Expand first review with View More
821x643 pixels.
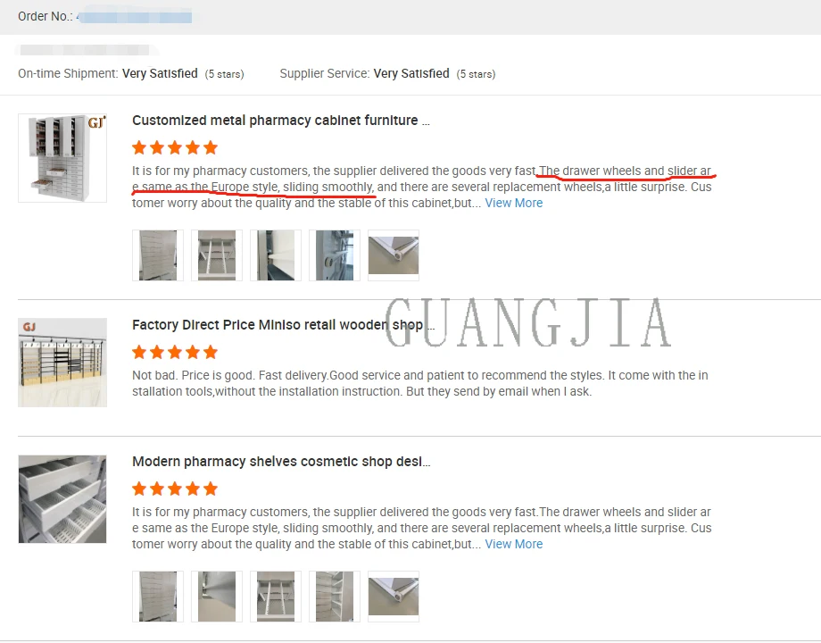[514, 204]
